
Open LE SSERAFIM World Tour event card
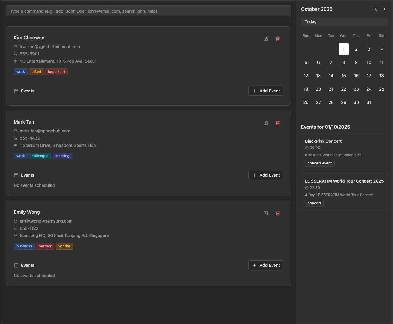[x=344, y=192]
